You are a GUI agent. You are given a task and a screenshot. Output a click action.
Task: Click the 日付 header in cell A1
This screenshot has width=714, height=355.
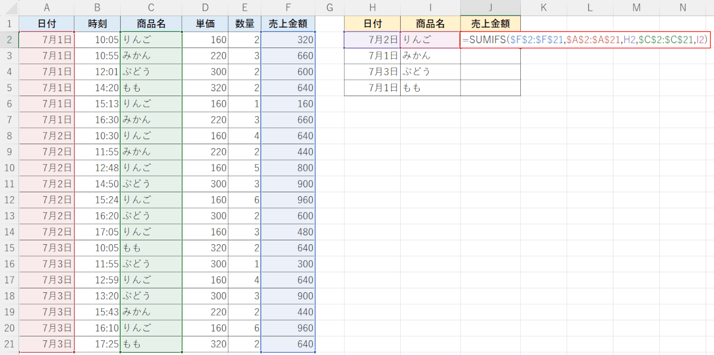(x=47, y=24)
